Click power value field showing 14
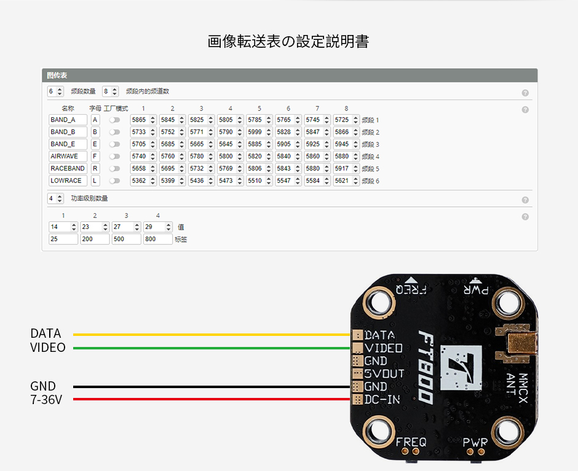The height and width of the screenshot is (471, 578). tap(63, 227)
